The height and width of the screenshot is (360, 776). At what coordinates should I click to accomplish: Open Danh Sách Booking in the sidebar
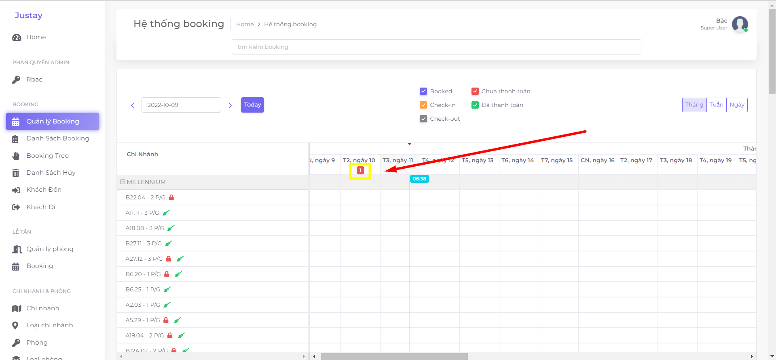tap(57, 138)
